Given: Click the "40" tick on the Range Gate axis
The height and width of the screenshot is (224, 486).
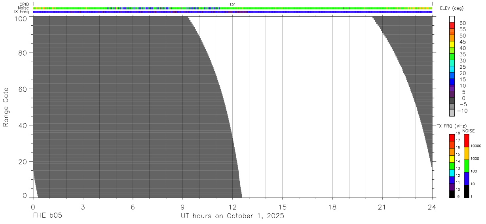Looking at the screenshot, I should (23, 125).
